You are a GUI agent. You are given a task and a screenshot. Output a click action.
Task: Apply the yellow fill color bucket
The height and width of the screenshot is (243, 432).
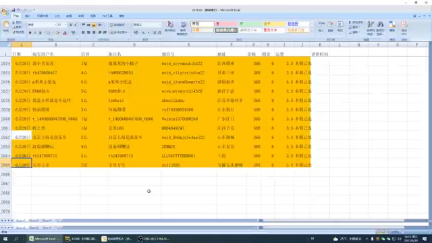[x=57, y=33]
